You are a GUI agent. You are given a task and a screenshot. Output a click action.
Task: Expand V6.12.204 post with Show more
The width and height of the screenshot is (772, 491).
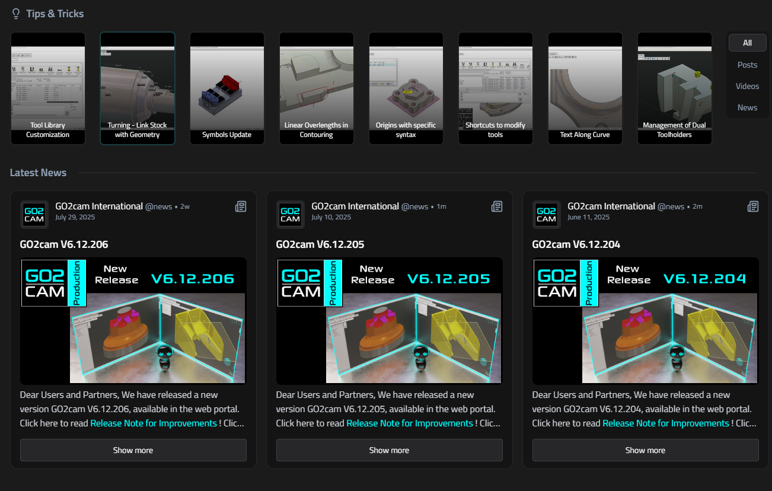[645, 450]
